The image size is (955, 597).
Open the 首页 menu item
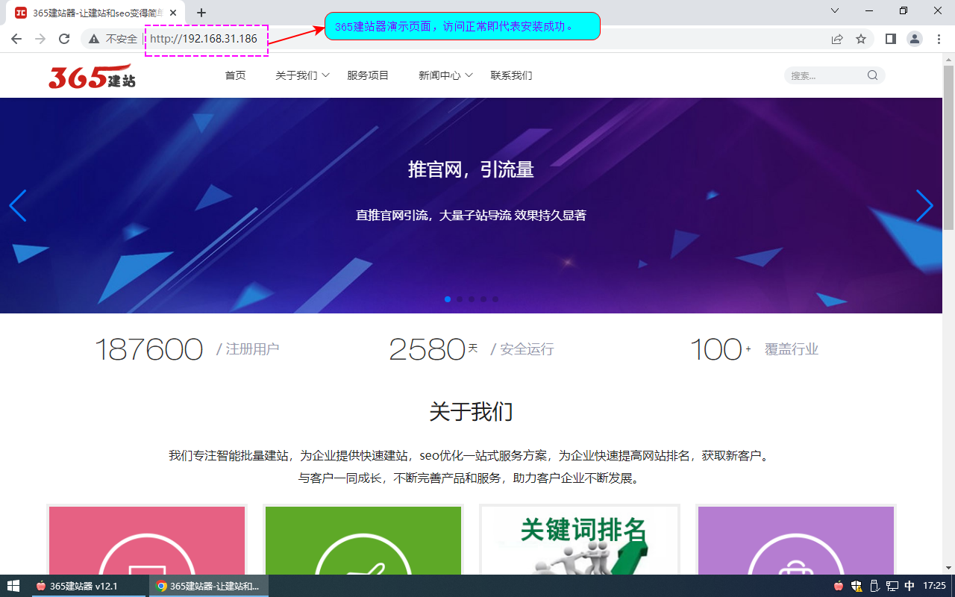(x=235, y=75)
